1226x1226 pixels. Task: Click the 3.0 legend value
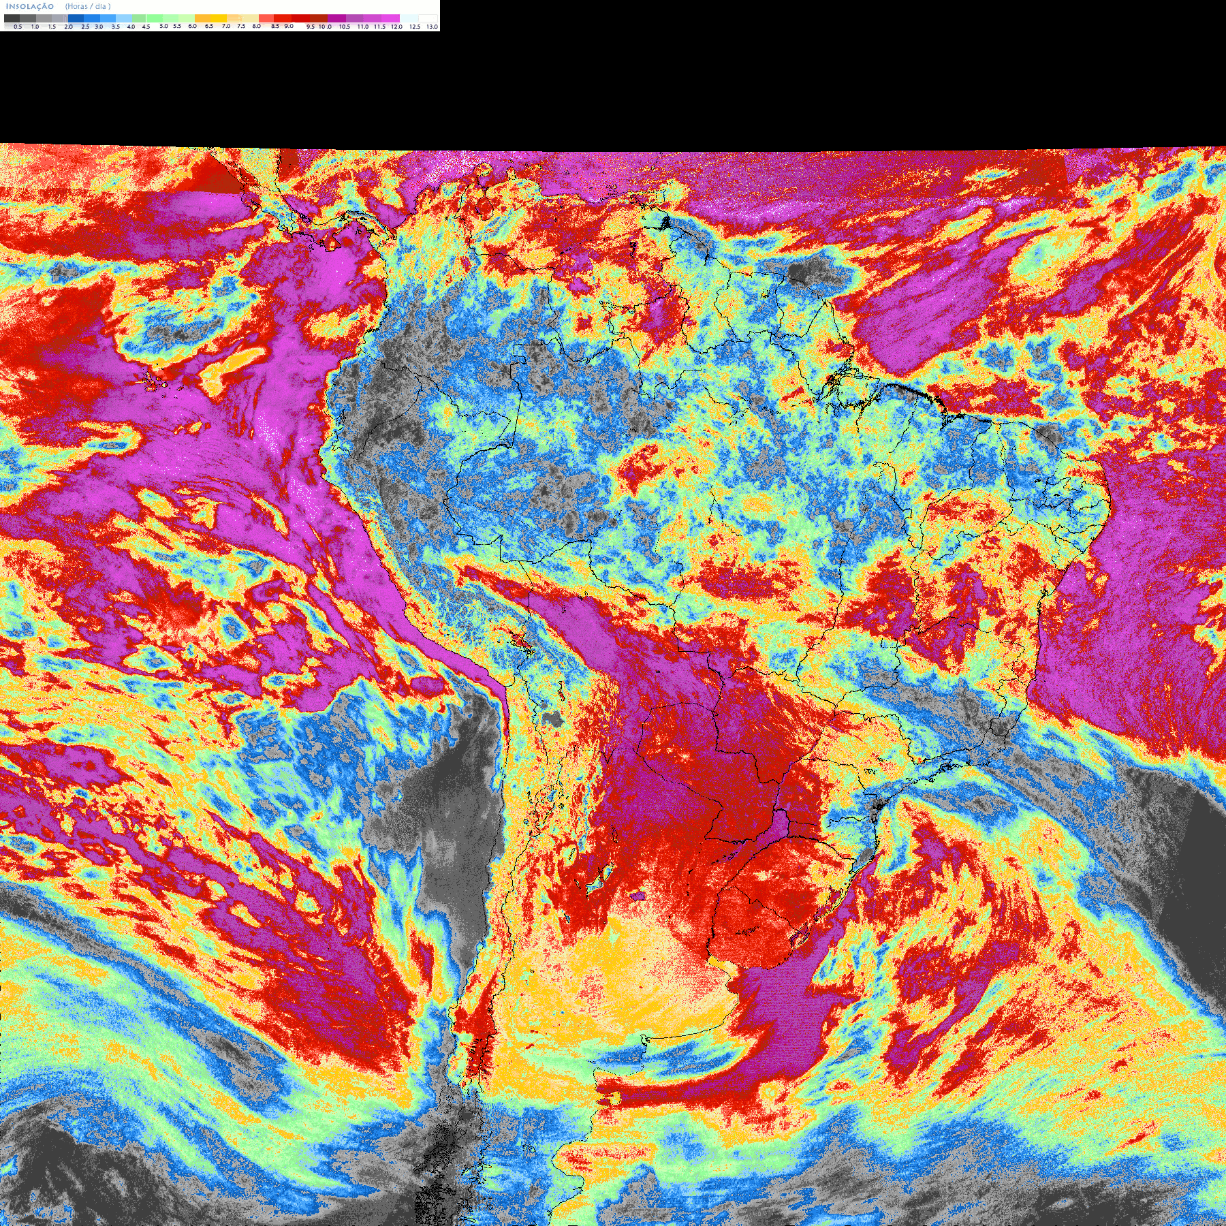pos(99,27)
